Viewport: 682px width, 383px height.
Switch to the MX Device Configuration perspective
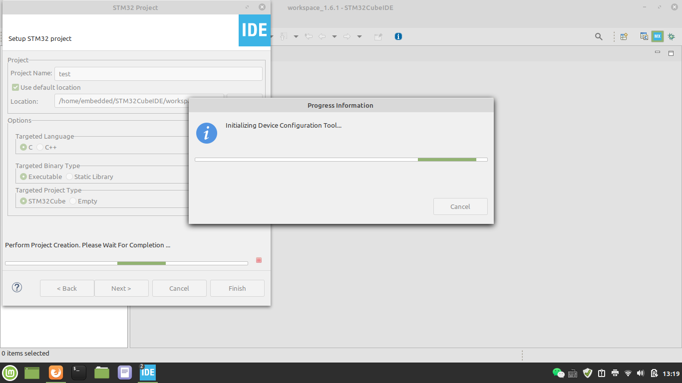(658, 36)
